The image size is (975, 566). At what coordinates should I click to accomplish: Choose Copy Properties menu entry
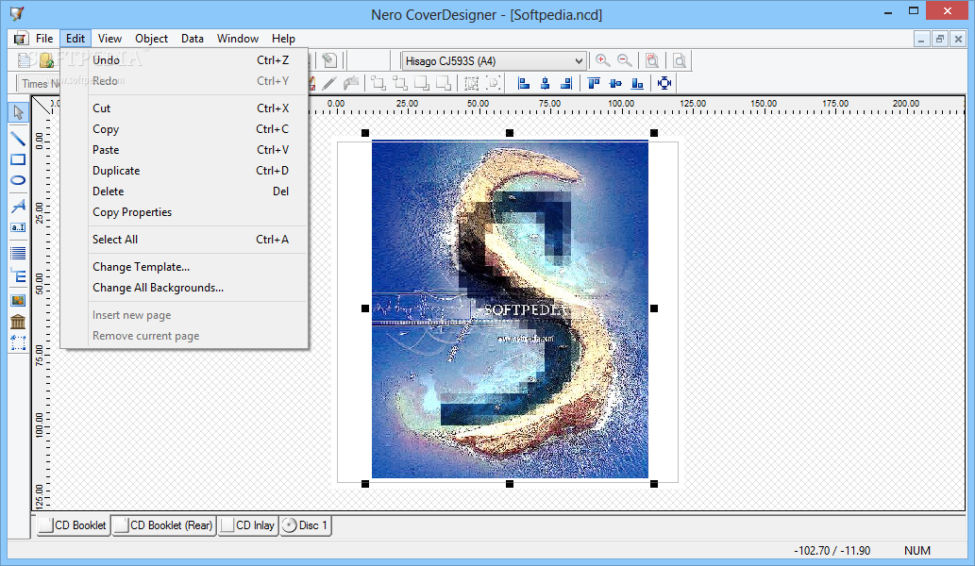[184, 212]
